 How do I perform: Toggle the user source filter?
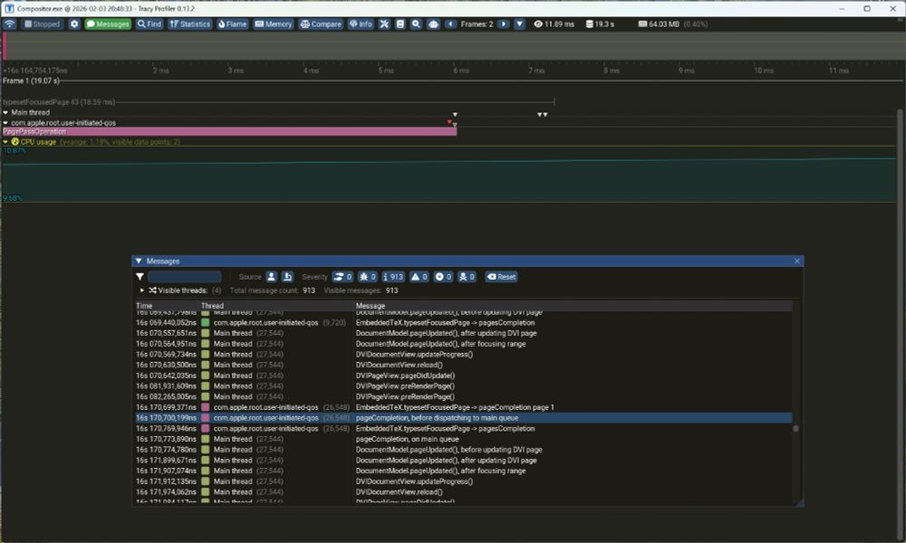click(271, 277)
